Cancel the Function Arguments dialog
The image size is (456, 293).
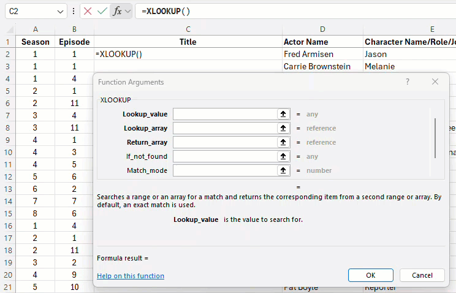pyautogui.click(x=422, y=275)
